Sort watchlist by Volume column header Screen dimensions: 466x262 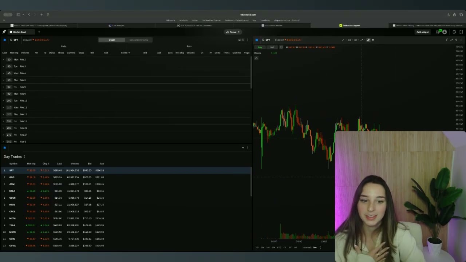point(75,164)
